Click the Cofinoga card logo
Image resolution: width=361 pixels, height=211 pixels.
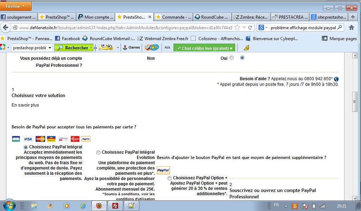click(63, 139)
